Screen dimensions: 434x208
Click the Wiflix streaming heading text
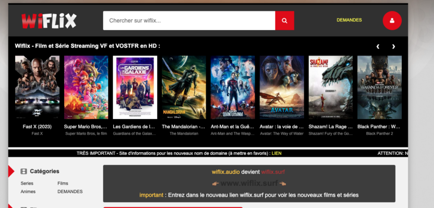(87, 46)
